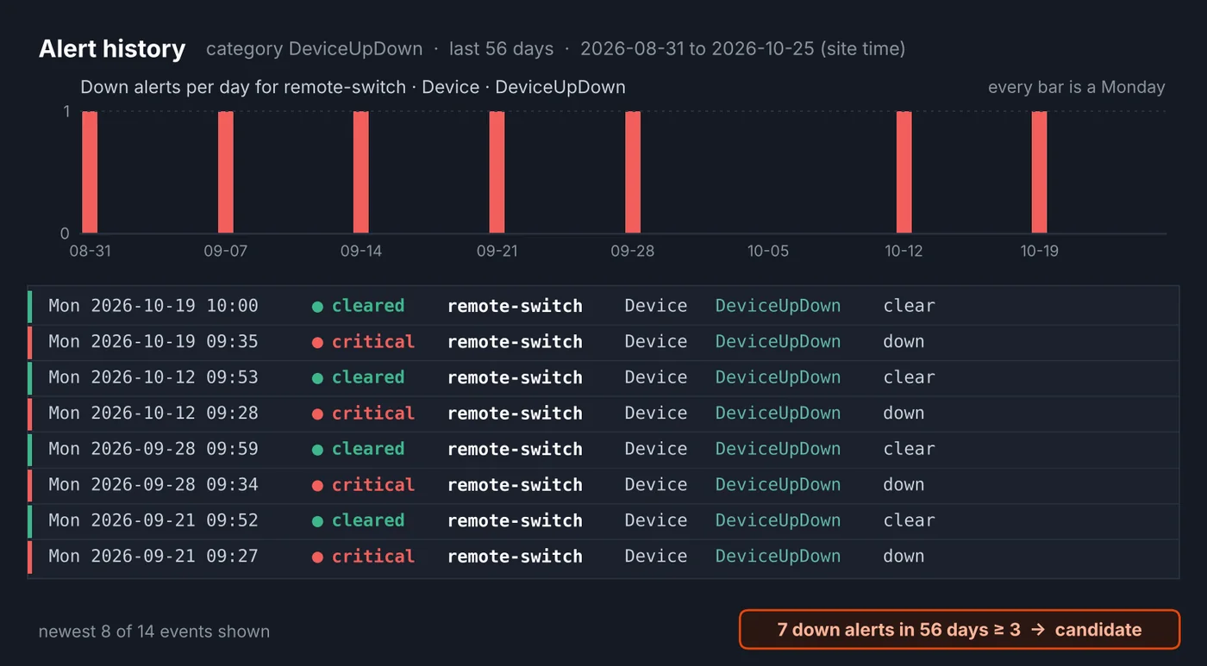
Task: Click the 09-28 down-alert bar
Action: click(x=633, y=172)
